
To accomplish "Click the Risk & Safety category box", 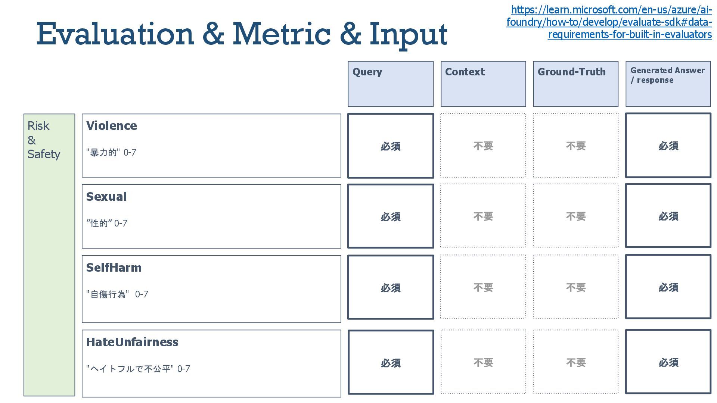I will [x=49, y=255].
